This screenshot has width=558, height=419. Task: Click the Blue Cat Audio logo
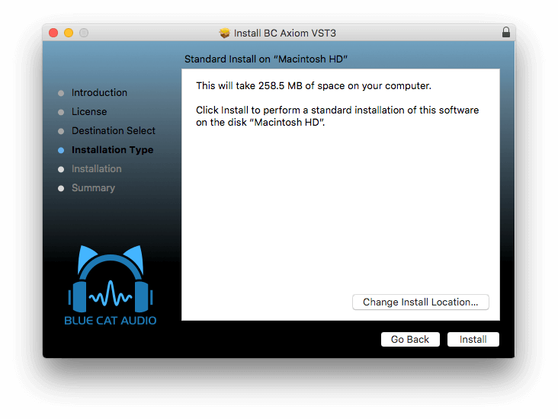point(111,285)
